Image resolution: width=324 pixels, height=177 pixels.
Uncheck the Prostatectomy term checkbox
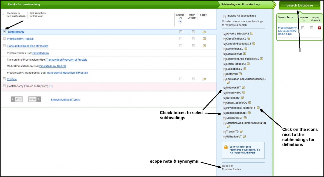[4, 32]
